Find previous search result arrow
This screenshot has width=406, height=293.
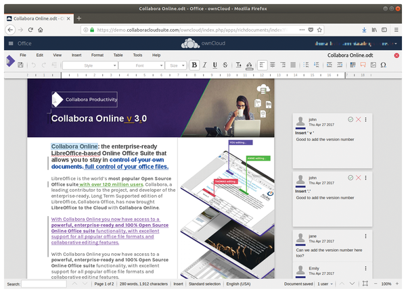coord(74,284)
